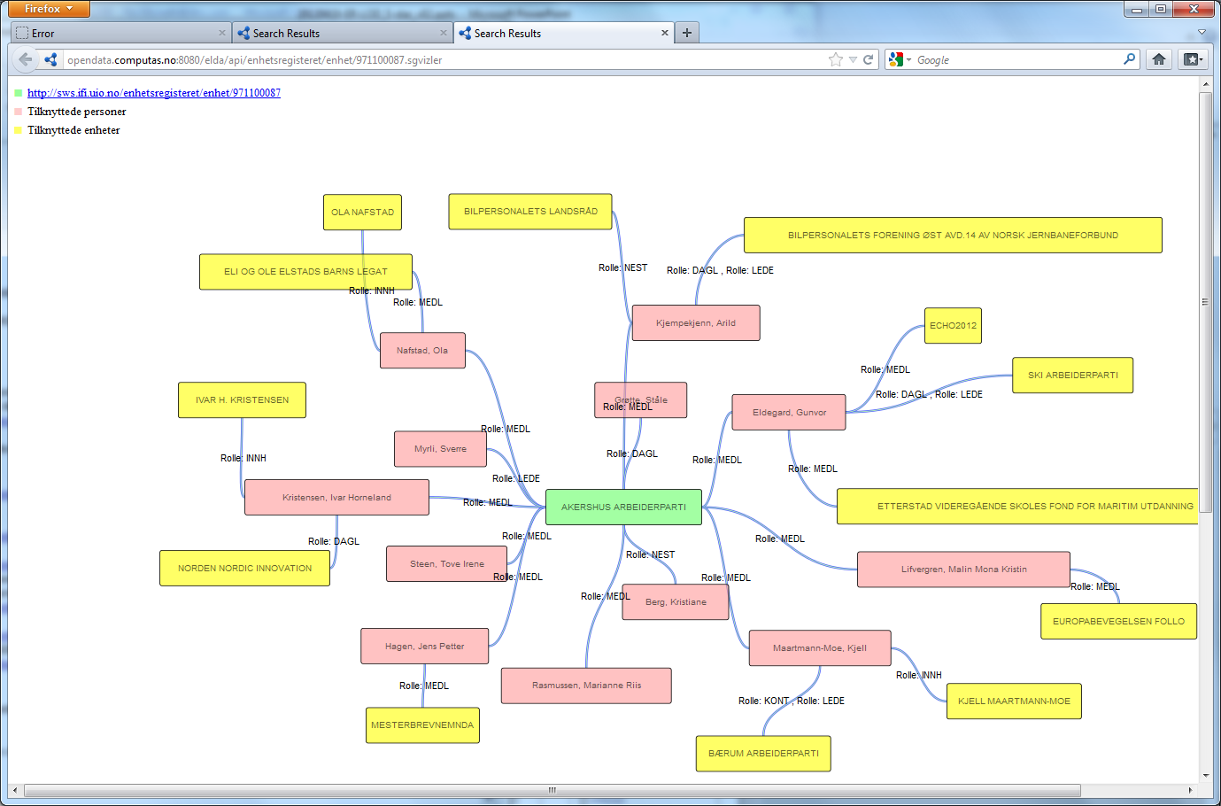Click the pink Tilknyttede personer swatch
Viewport: 1221px width, 806px height.
(x=19, y=112)
